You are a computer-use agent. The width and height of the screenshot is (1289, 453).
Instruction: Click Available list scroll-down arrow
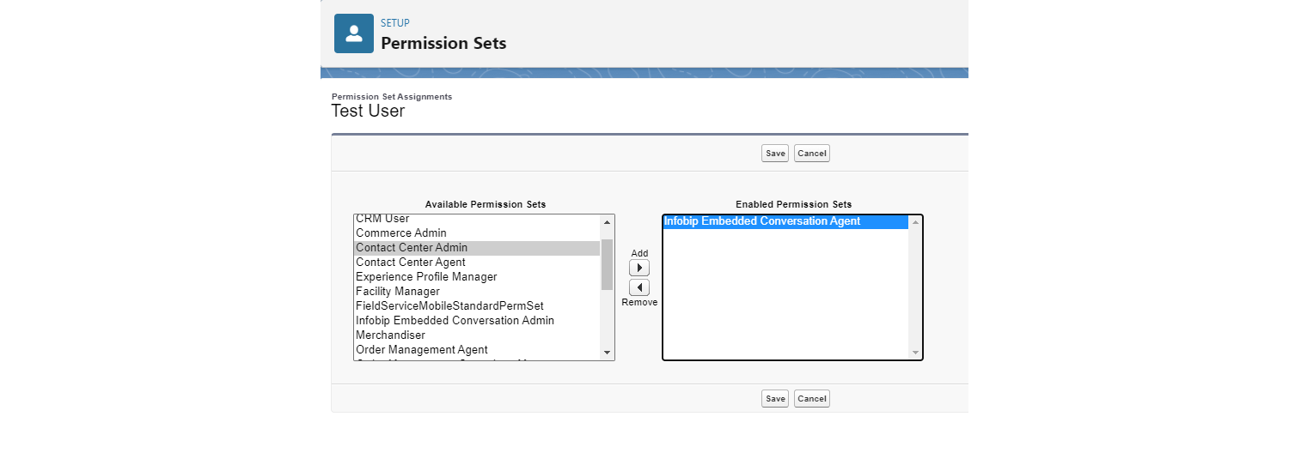[607, 353]
